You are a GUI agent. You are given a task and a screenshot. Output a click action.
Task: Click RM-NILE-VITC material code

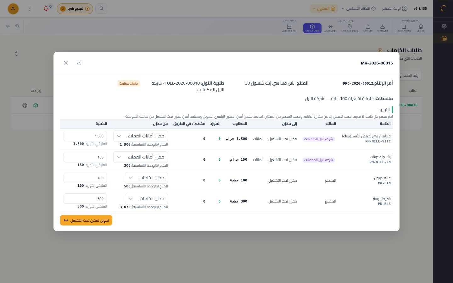(x=378, y=141)
